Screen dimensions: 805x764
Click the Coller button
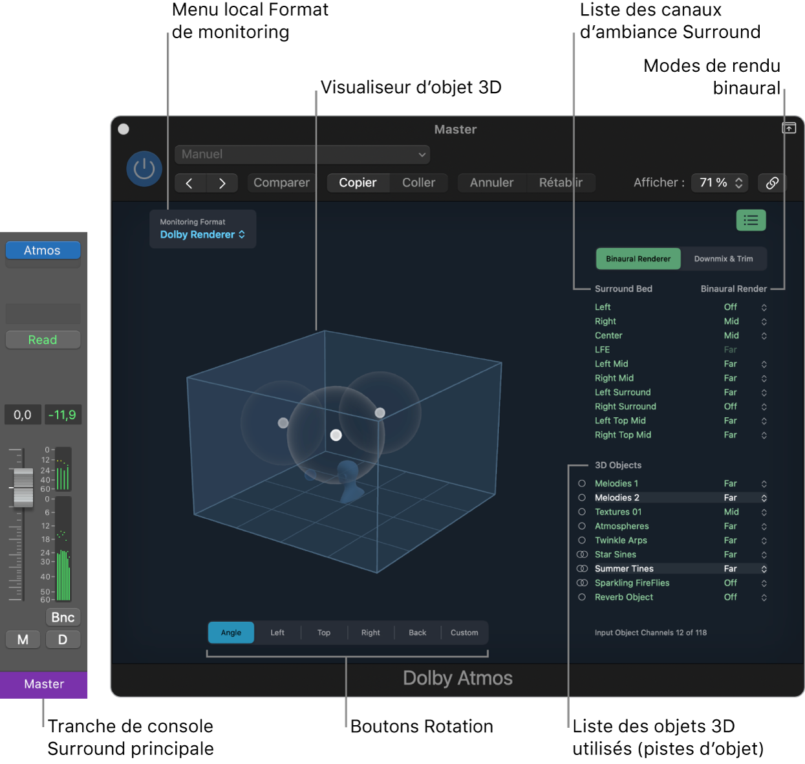pyautogui.click(x=418, y=183)
